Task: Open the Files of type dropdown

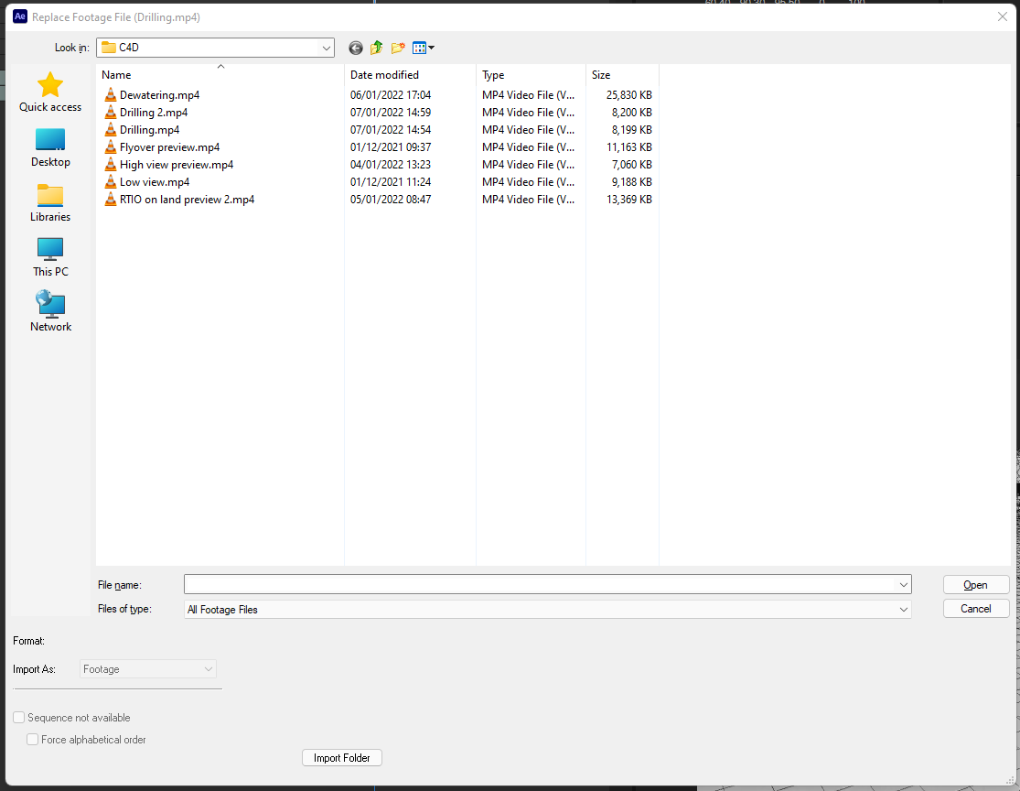Action: pyautogui.click(x=904, y=609)
